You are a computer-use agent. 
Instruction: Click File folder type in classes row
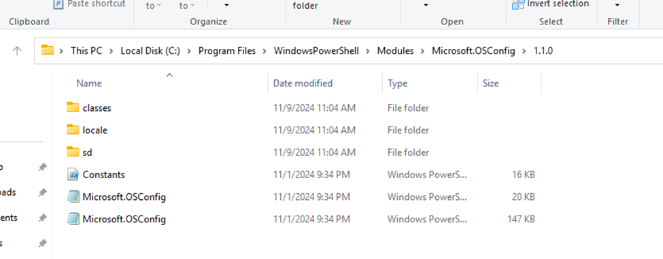point(408,107)
